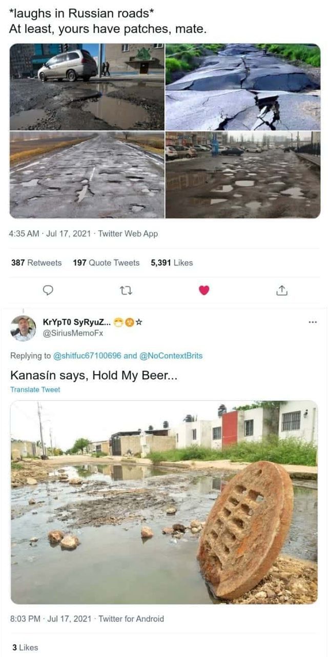Open the puddled parking lot photo
This screenshot has width=328, height=657.
click(x=243, y=175)
